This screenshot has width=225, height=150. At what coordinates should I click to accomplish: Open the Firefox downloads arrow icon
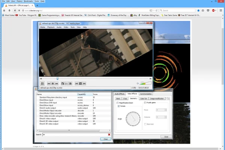(x=9, y=10)
